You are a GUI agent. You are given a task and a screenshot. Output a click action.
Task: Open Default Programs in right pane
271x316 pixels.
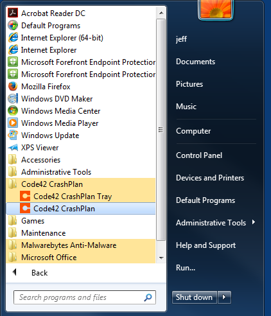(205, 200)
